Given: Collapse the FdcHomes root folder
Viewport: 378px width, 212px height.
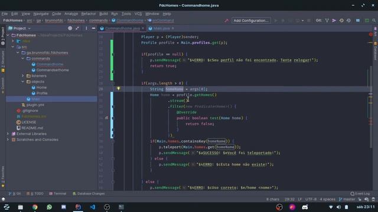Looking at the screenshot, I should 8,35.
